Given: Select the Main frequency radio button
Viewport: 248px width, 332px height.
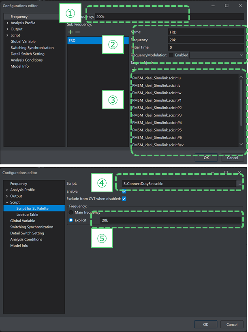Looking at the screenshot, I should pos(71,212).
